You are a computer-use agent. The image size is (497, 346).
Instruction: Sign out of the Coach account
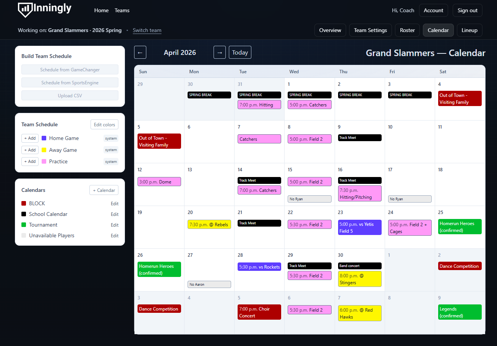click(467, 10)
